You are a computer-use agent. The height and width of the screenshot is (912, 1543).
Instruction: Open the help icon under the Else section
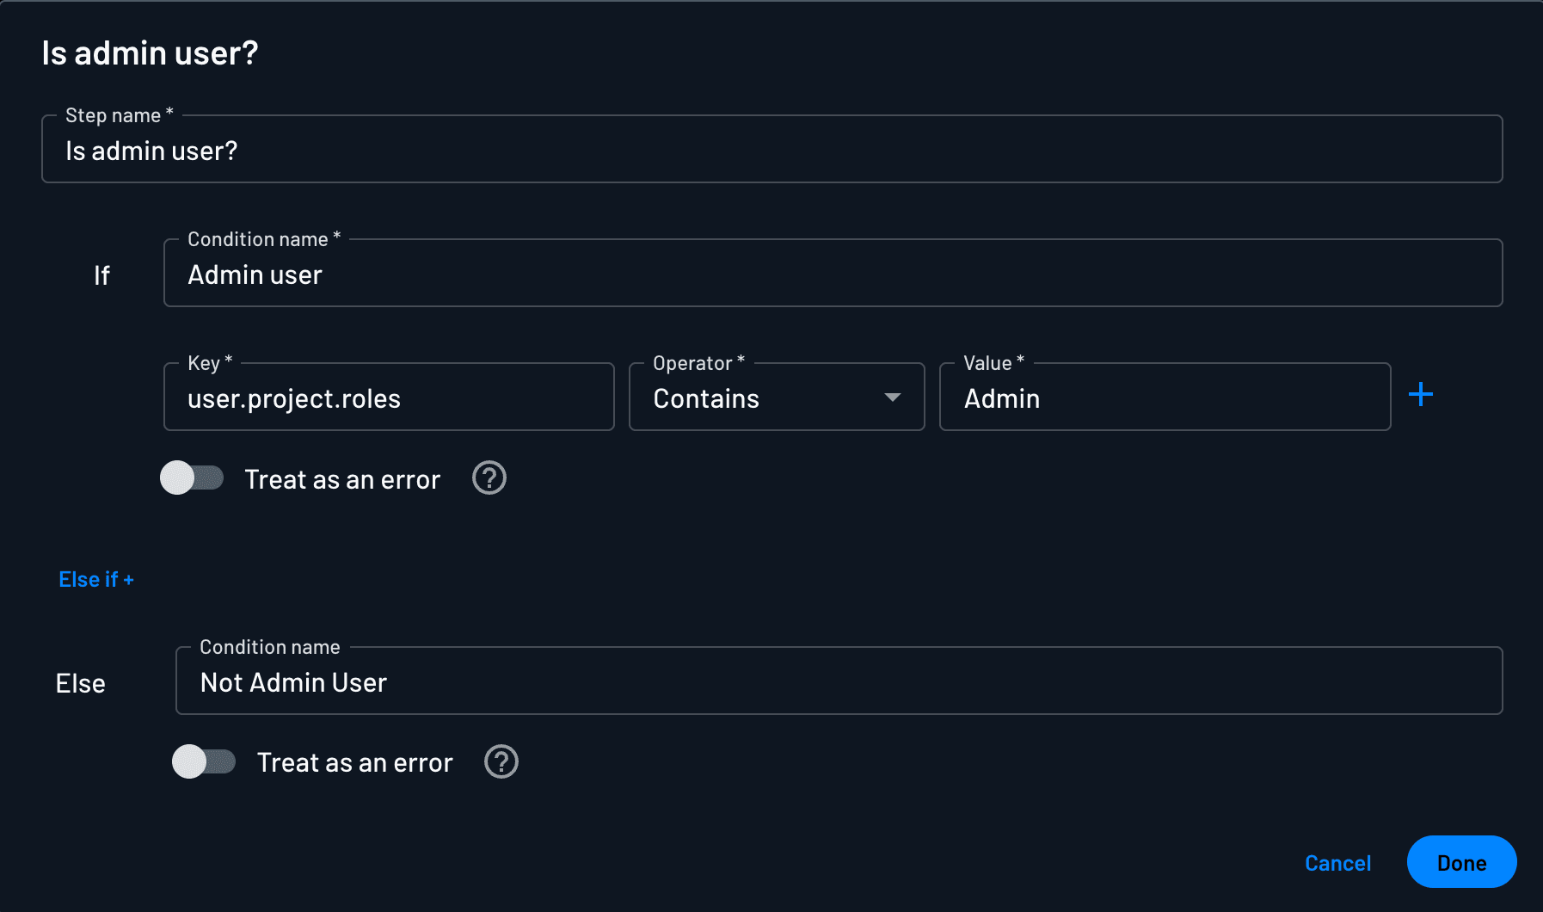pos(501,761)
